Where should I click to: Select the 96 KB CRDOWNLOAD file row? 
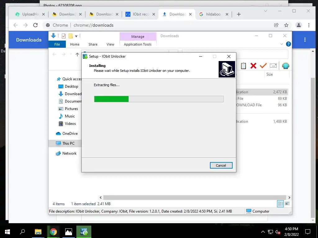click(x=262, y=105)
